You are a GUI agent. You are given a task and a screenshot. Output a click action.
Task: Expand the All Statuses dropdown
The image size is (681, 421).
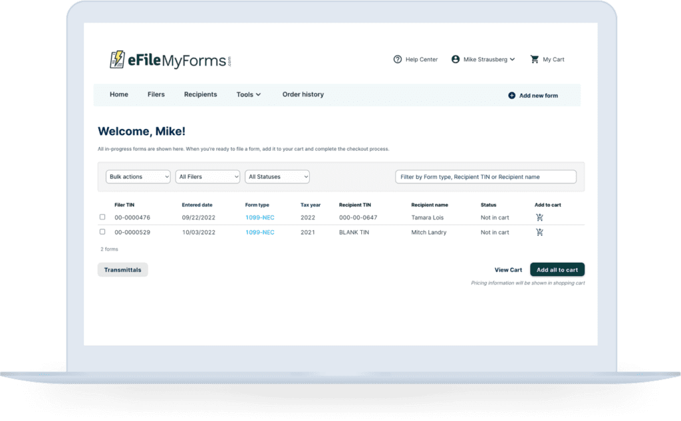[277, 176]
